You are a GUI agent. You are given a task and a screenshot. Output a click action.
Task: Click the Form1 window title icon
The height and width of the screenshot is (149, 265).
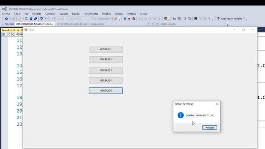[26, 30]
